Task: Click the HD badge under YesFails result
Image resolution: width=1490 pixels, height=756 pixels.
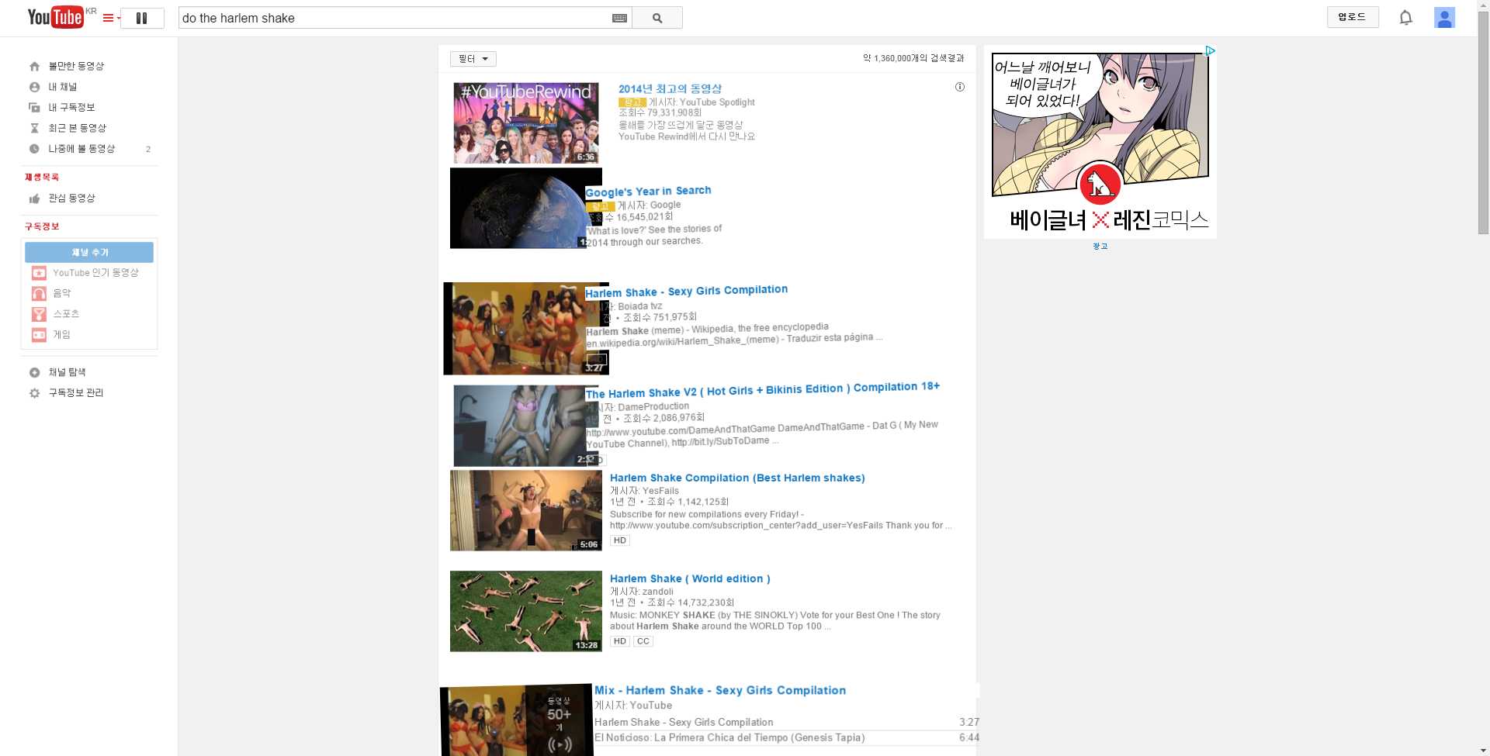Action: 619,540
